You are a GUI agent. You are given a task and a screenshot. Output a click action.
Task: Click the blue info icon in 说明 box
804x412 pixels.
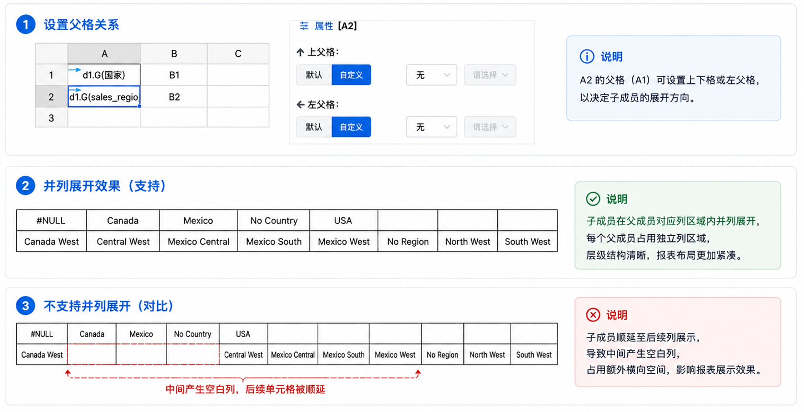(x=587, y=57)
